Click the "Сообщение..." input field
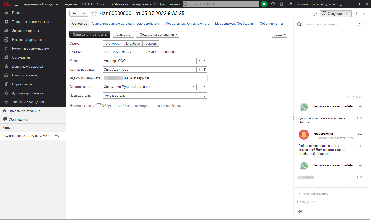The height and width of the screenshot is (220, 371). [330, 202]
